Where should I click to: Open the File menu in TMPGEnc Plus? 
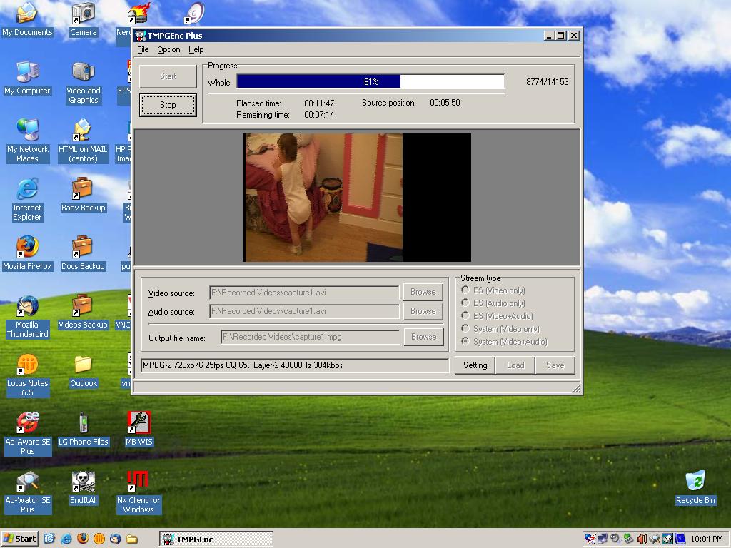click(x=143, y=49)
